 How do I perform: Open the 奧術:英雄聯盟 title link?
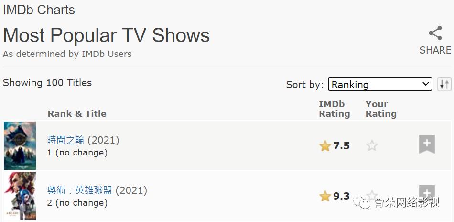(79, 190)
